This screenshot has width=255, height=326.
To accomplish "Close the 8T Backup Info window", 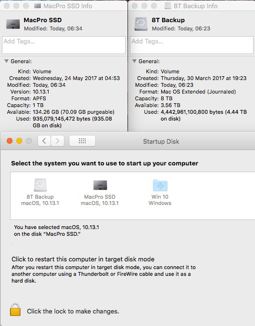I will [x=135, y=6].
